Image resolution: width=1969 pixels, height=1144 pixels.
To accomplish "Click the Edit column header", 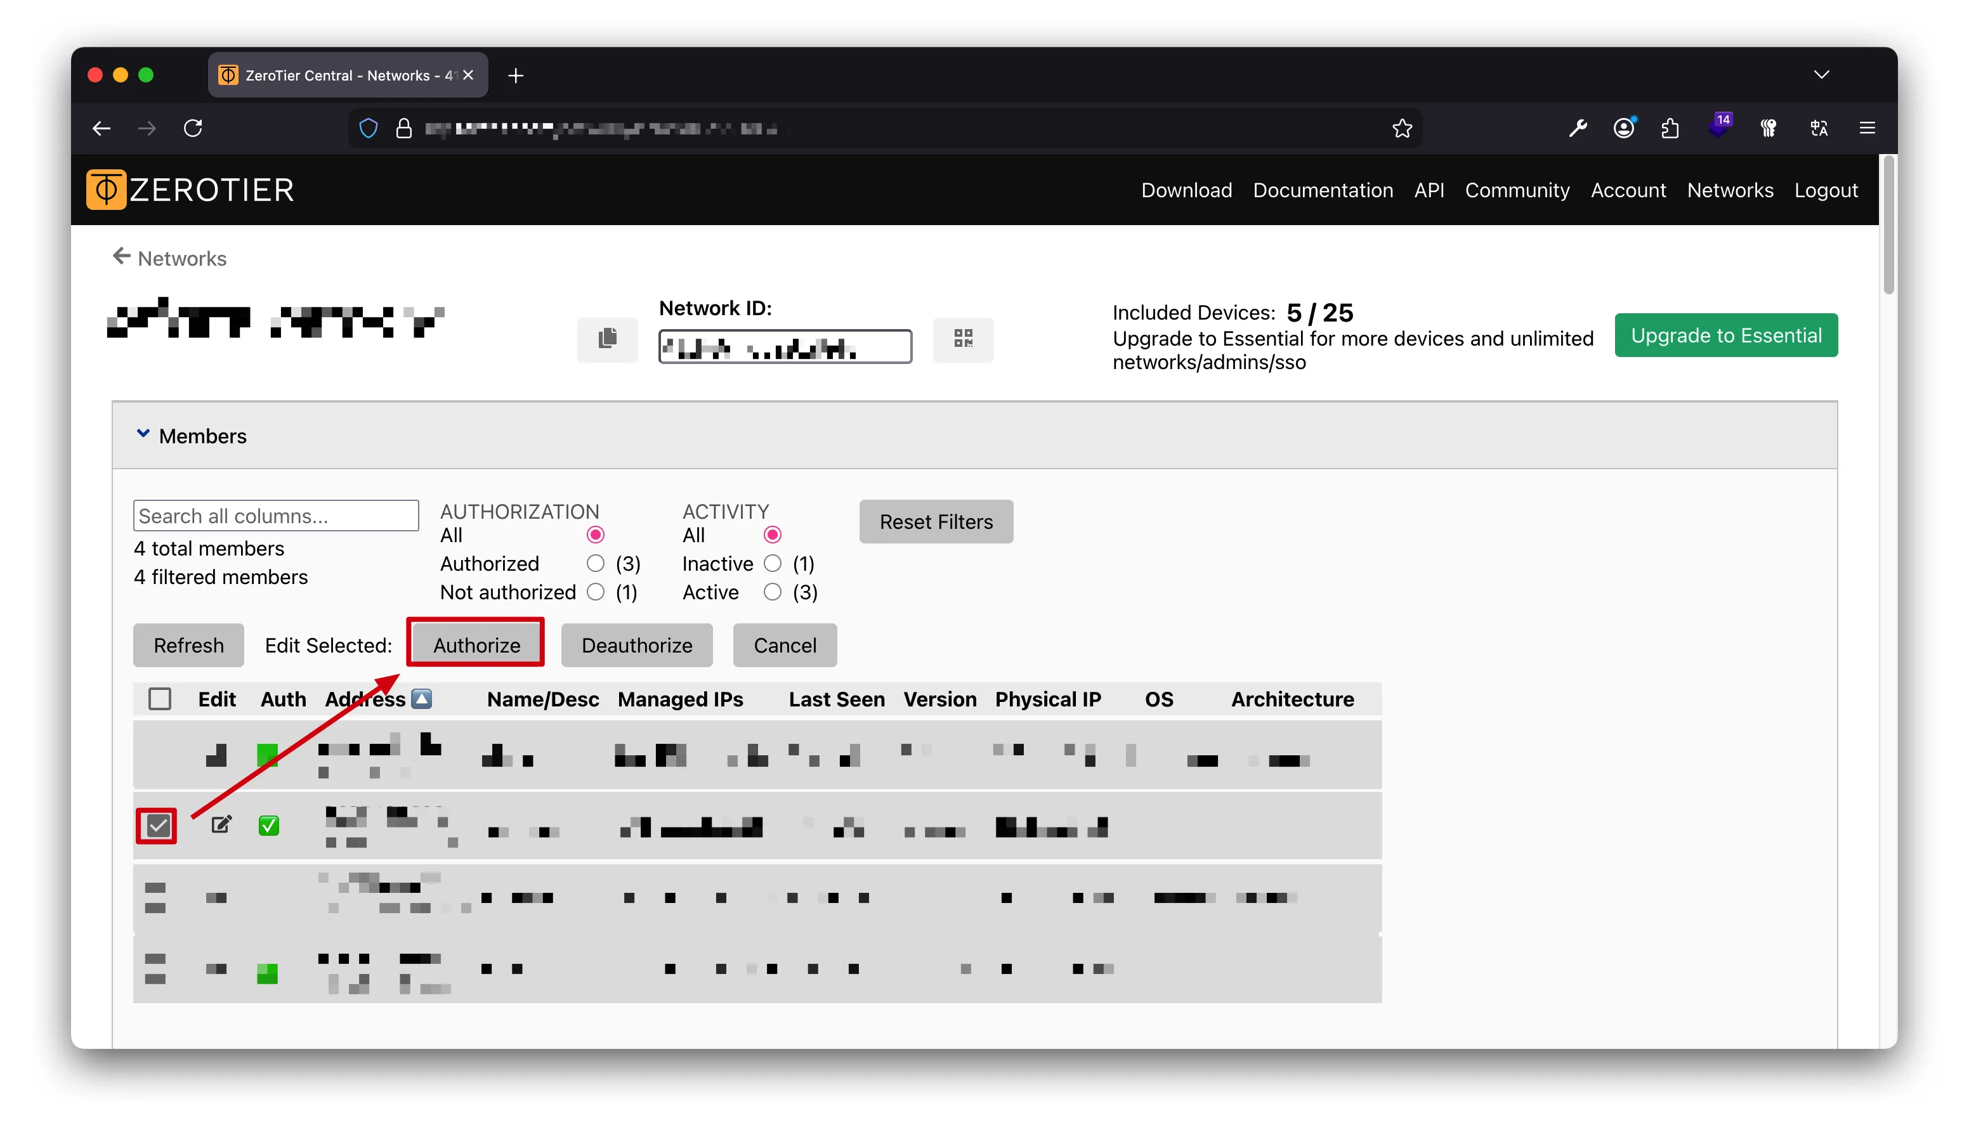I will (216, 699).
